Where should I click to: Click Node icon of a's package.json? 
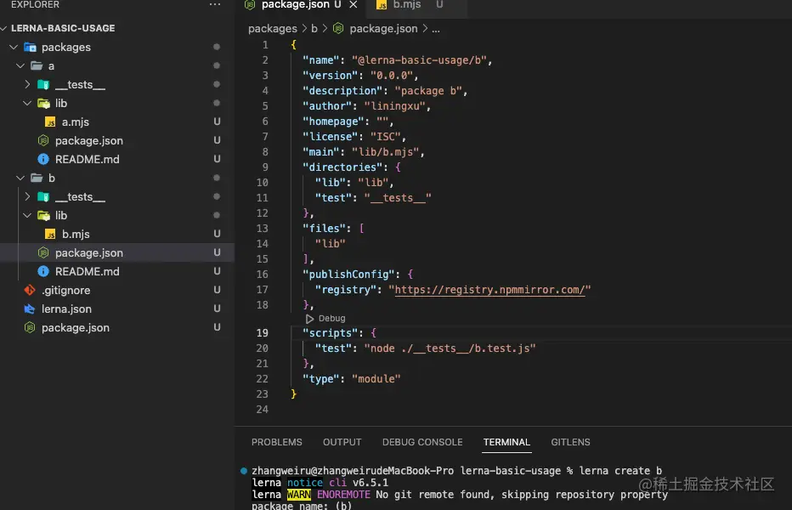coord(43,140)
